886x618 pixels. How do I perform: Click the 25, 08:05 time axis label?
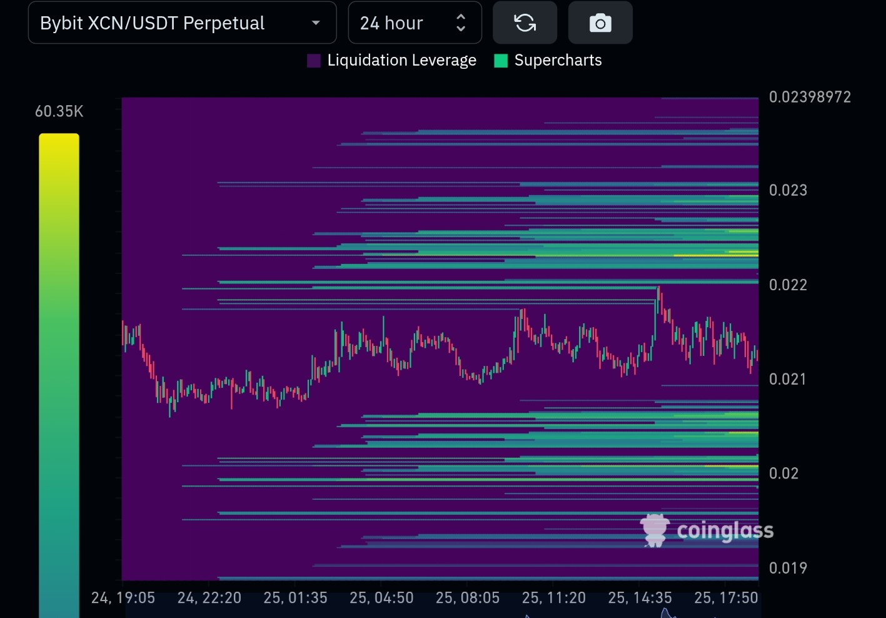pos(468,598)
